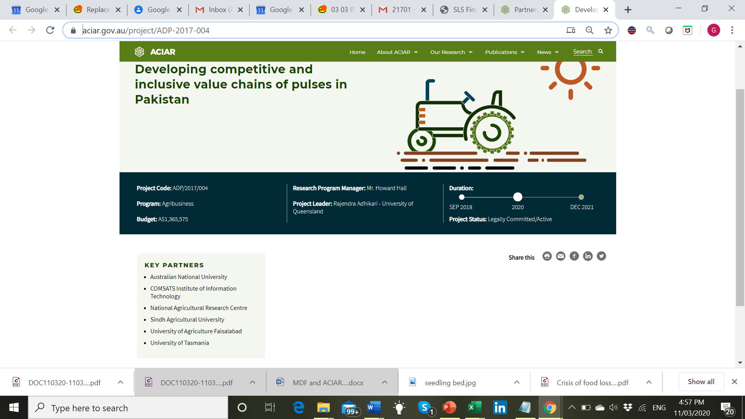Expand the News menu

point(548,52)
